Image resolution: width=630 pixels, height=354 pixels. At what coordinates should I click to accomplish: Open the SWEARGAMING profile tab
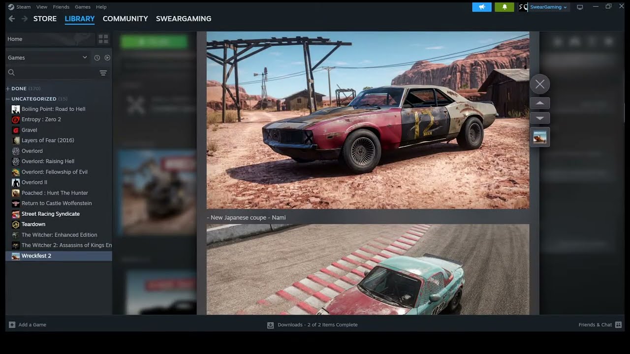(x=184, y=19)
